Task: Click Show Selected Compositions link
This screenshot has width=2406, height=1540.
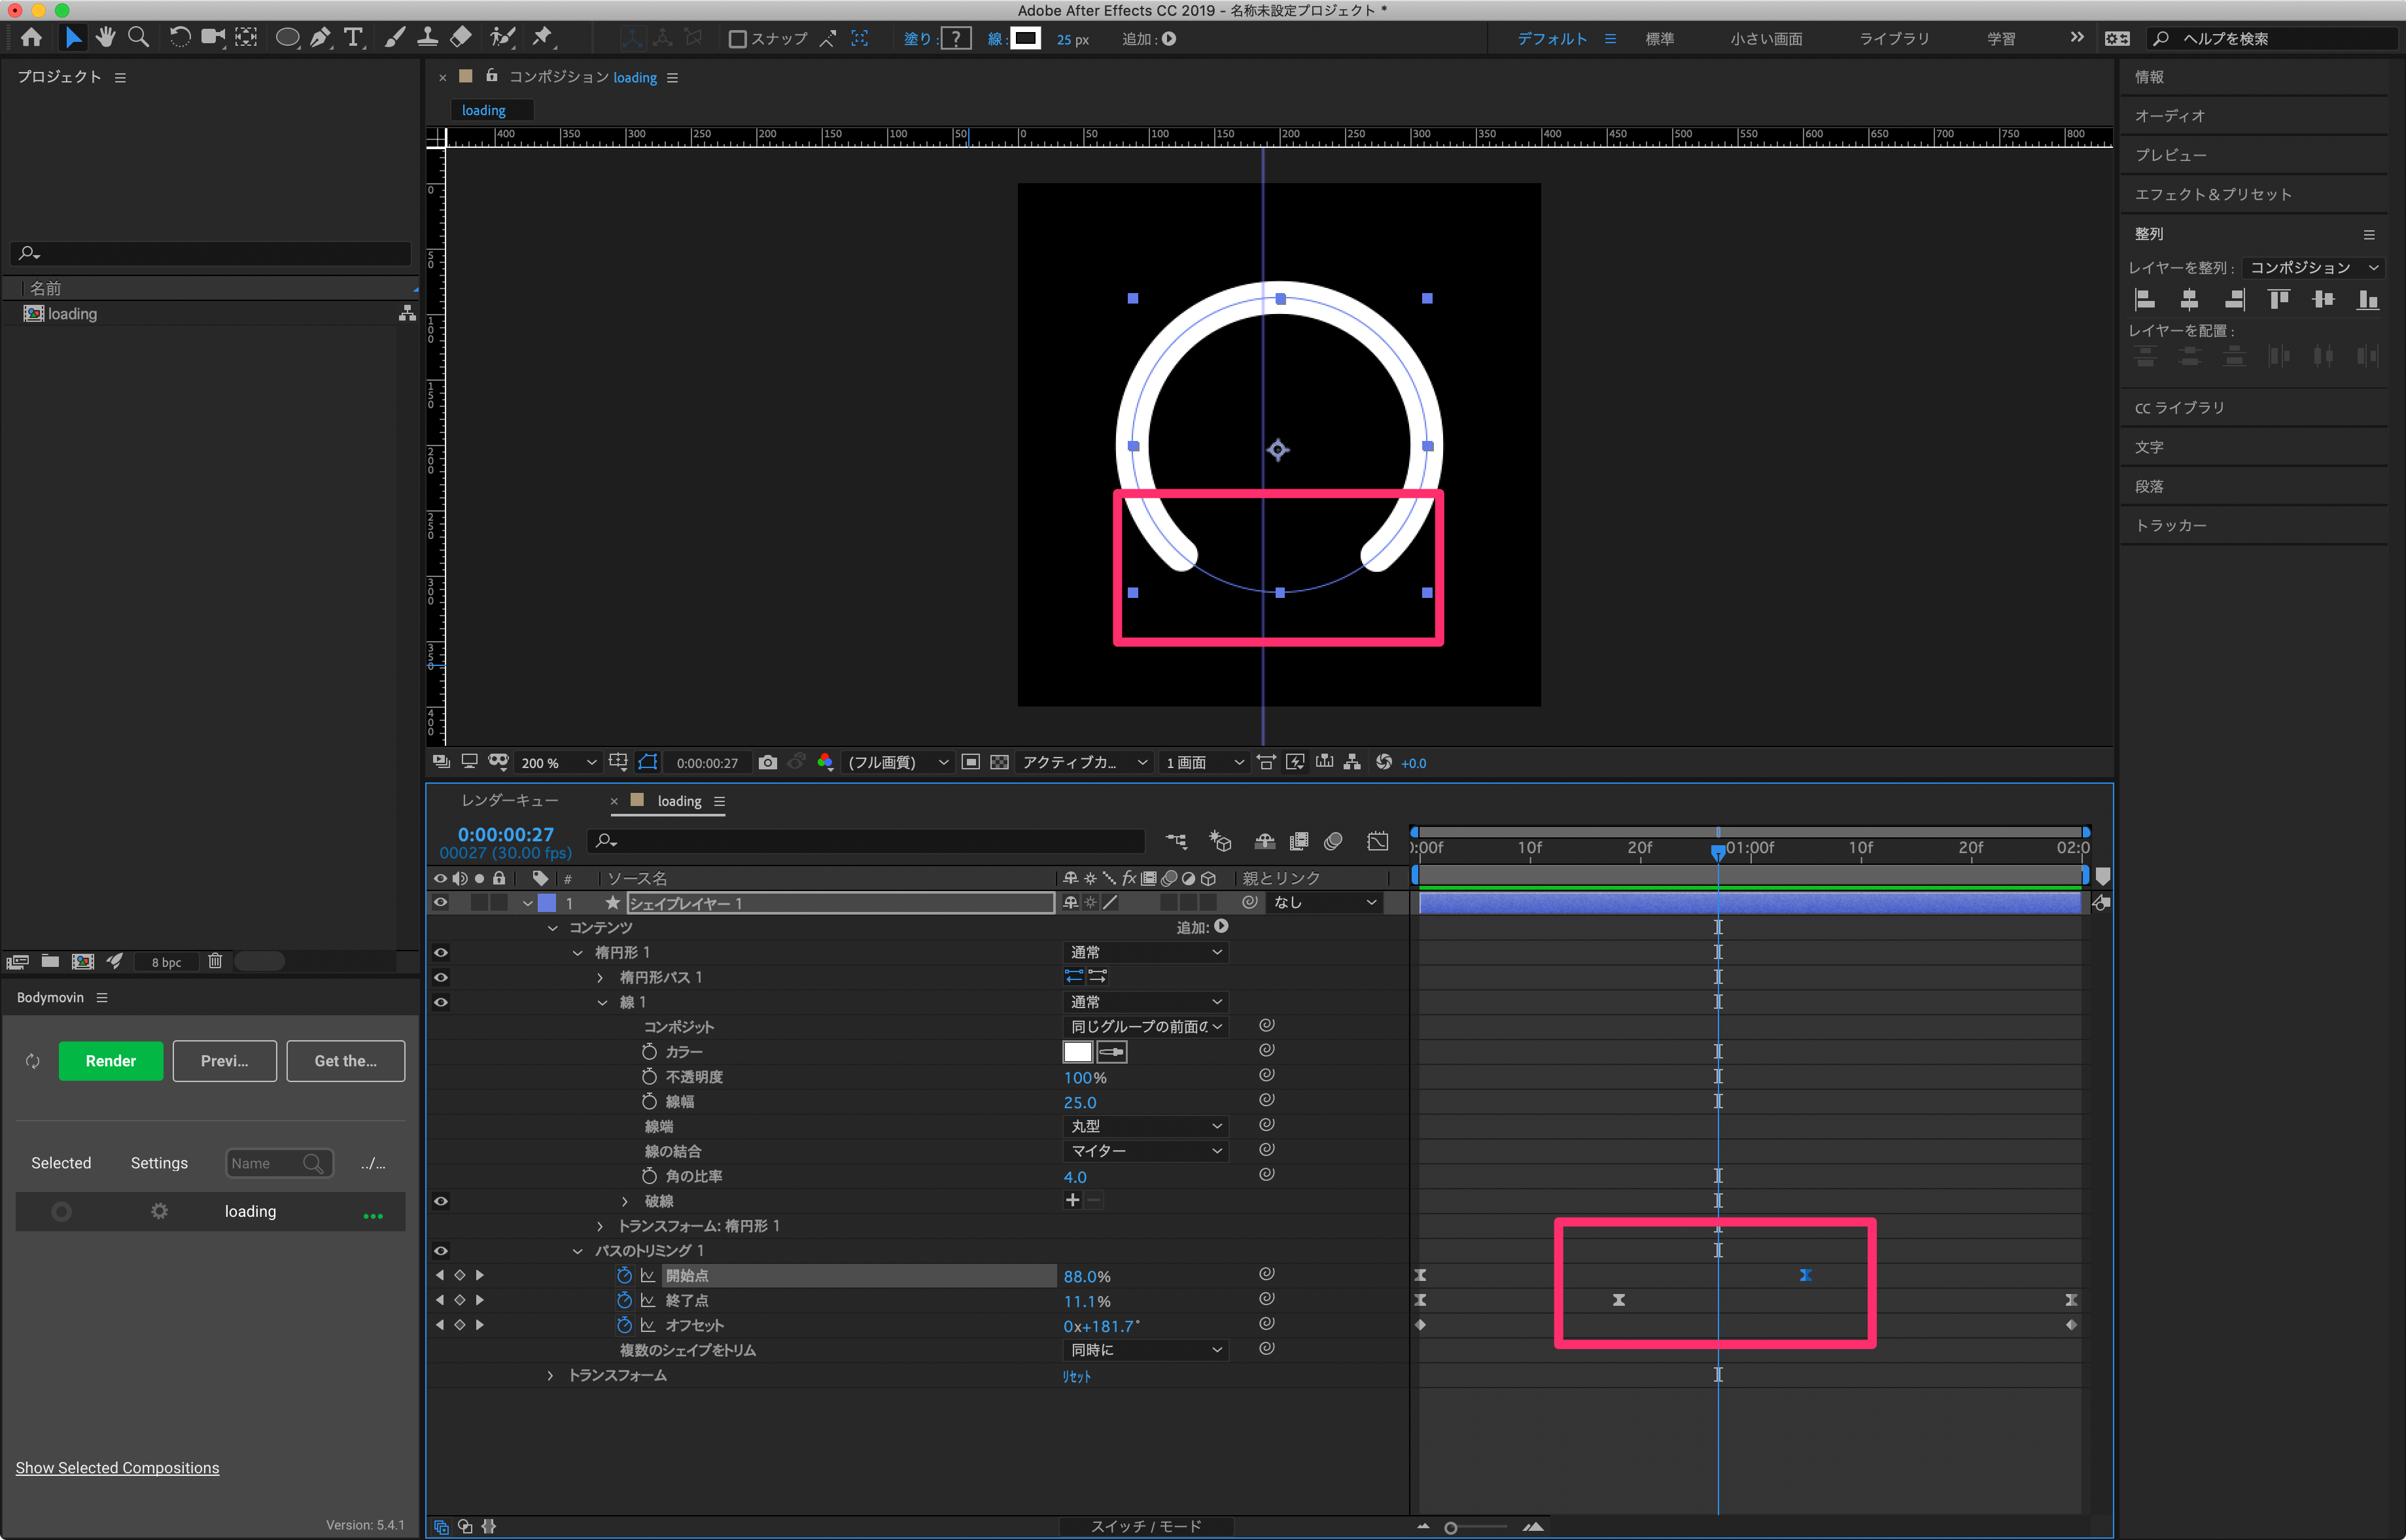Action: [117, 1468]
